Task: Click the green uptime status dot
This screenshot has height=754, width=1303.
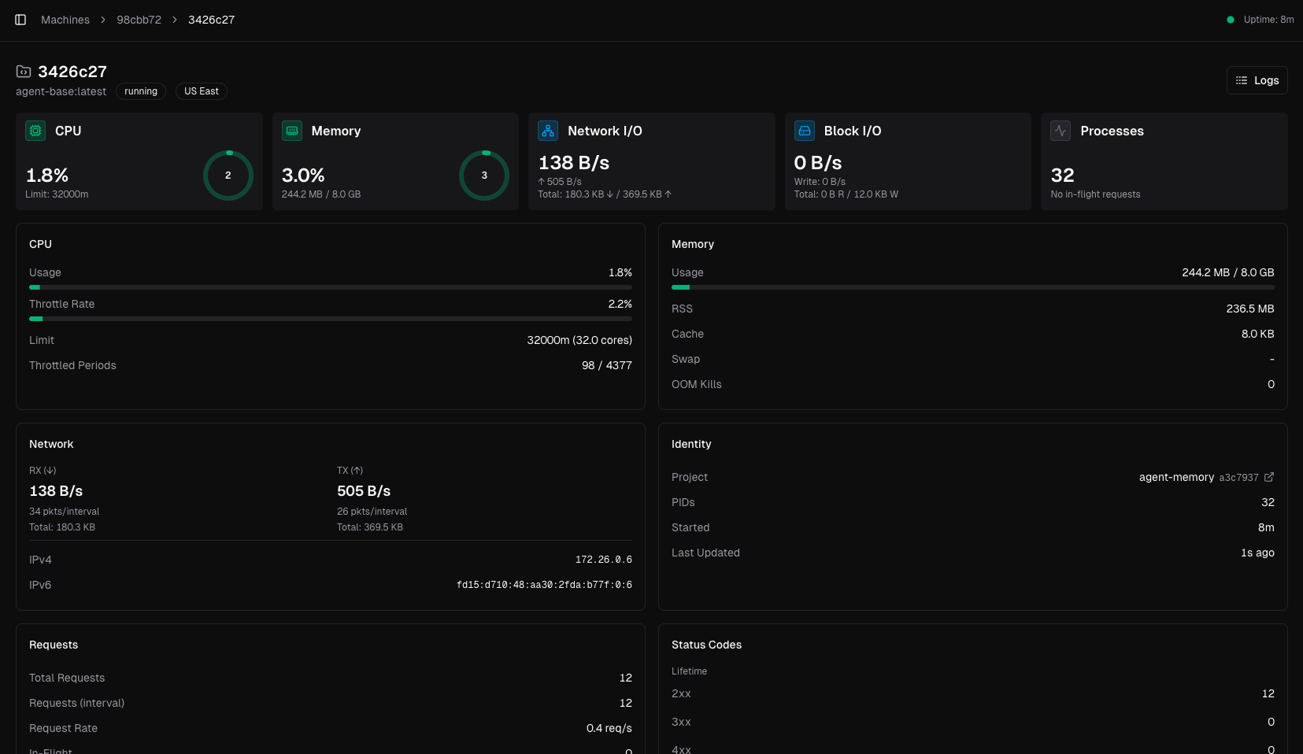Action: [1229, 20]
